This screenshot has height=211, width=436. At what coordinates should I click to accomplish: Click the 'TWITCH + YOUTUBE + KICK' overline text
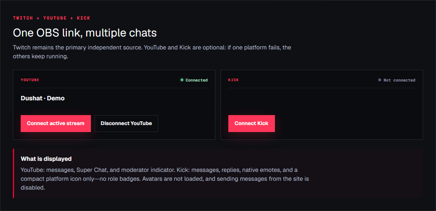pyautogui.click(x=51, y=18)
